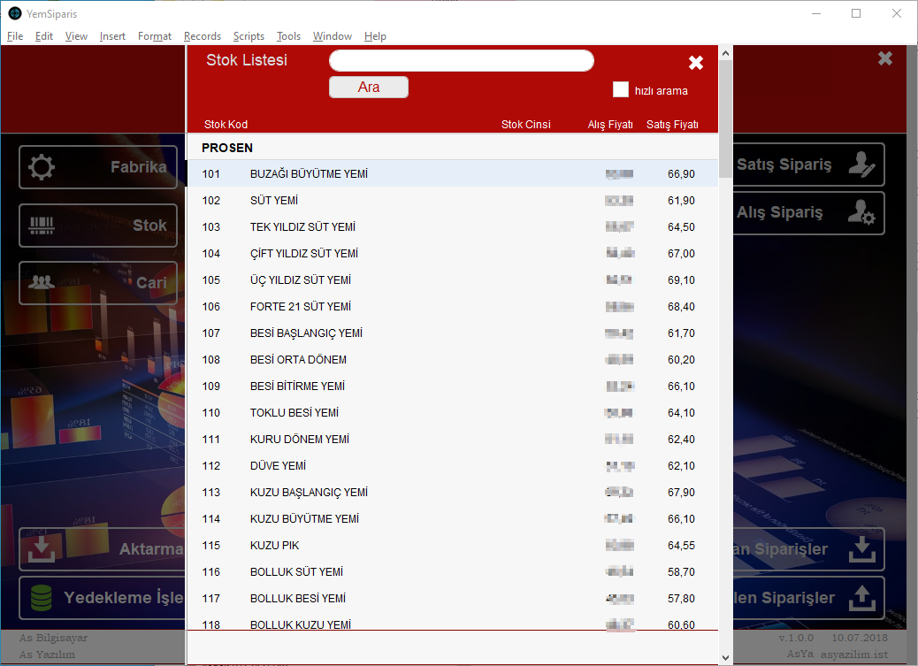Click the vertical scrollbar thumb
Screen dimensions: 918x666
(725, 119)
